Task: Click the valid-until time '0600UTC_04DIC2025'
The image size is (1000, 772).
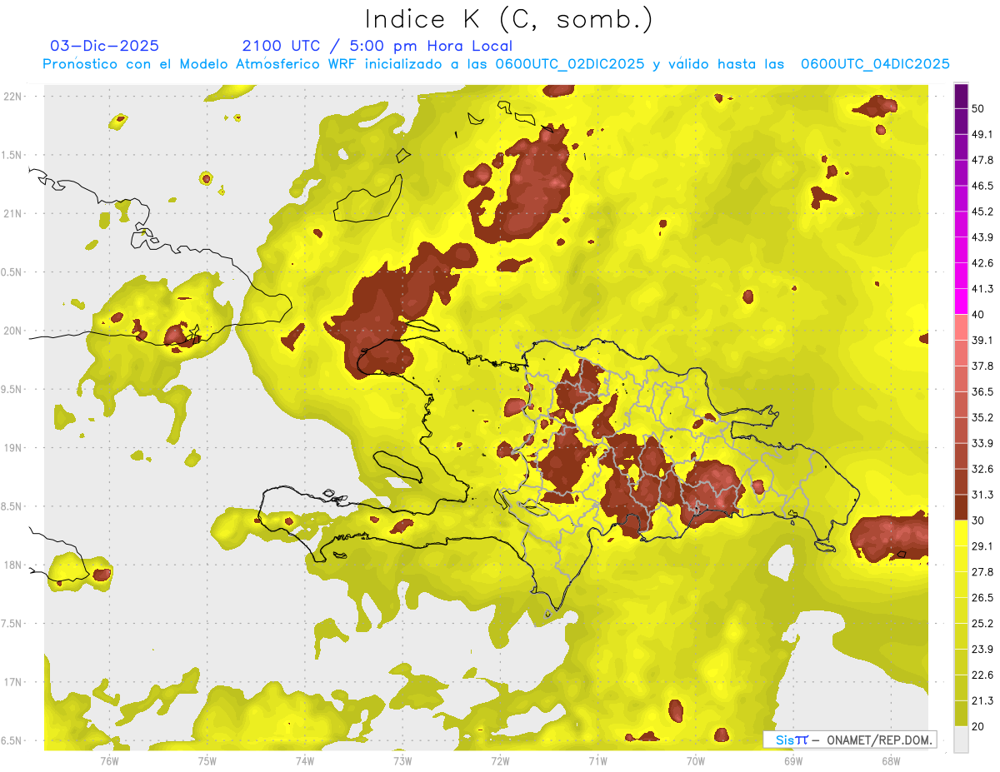Action: 875,64
